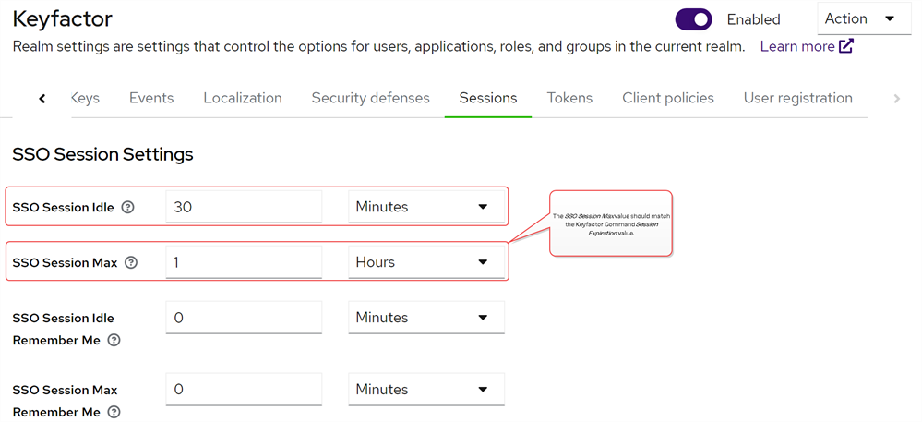The image size is (922, 422).
Task: Show help for SSO Session Idle Remember Me
Action: pyautogui.click(x=114, y=340)
